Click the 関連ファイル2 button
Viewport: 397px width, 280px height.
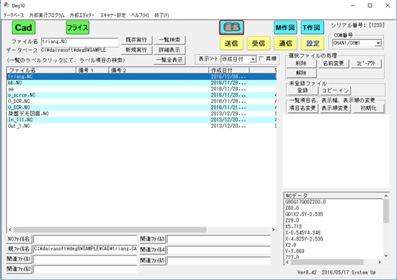pyautogui.click(x=19, y=269)
